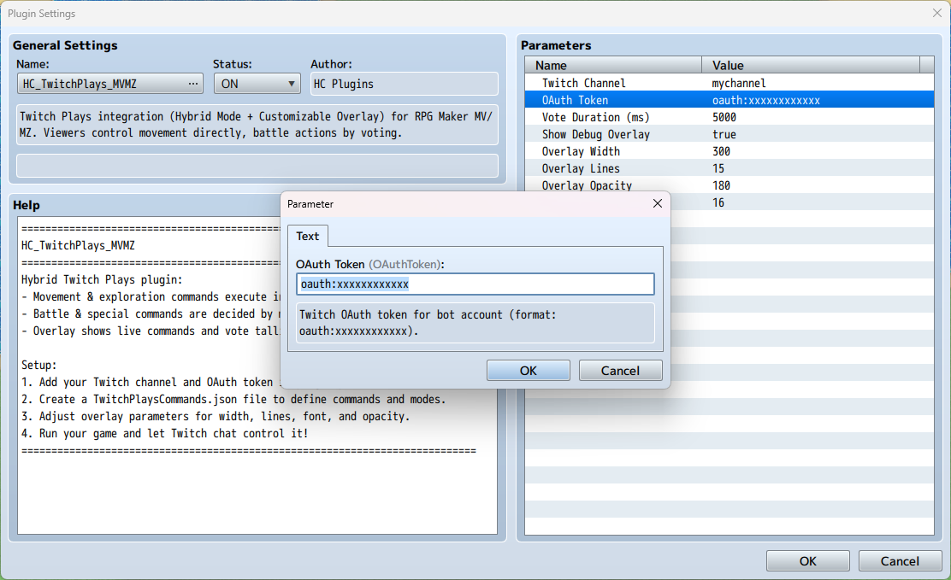Click the Author field HC Plugins

[404, 84]
